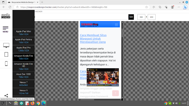Open the collections icon
The image size is (189, 106).
tap(160, 7)
